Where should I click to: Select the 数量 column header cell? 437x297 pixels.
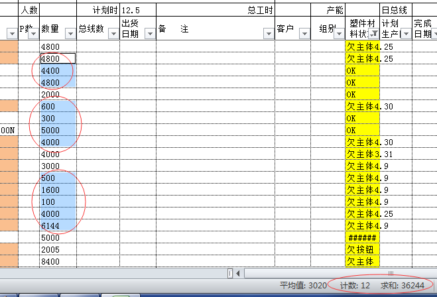point(58,29)
